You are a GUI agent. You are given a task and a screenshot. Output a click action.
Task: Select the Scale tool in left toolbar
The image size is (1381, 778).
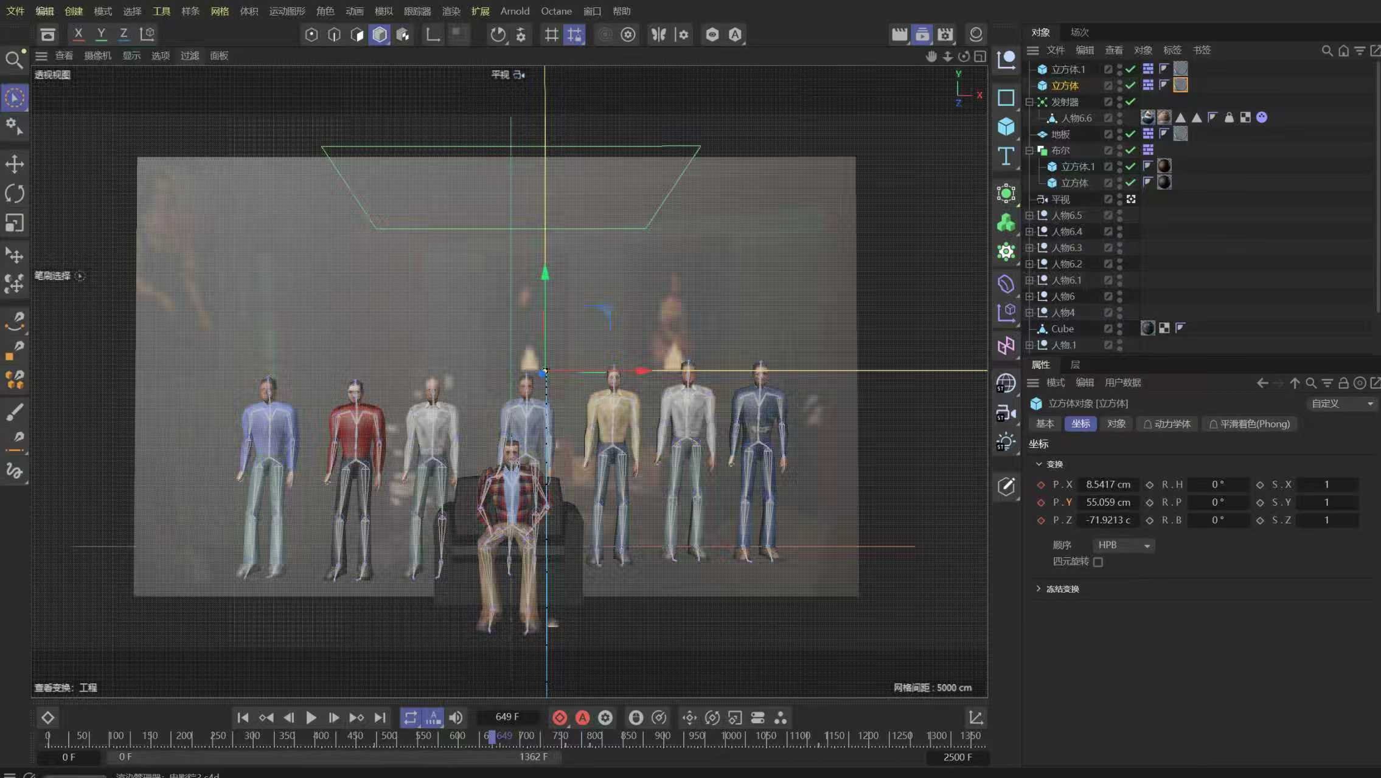click(15, 223)
